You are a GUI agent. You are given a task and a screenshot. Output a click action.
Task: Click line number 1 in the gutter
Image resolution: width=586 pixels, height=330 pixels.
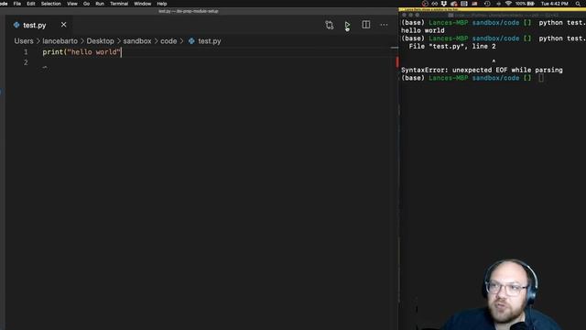26,52
